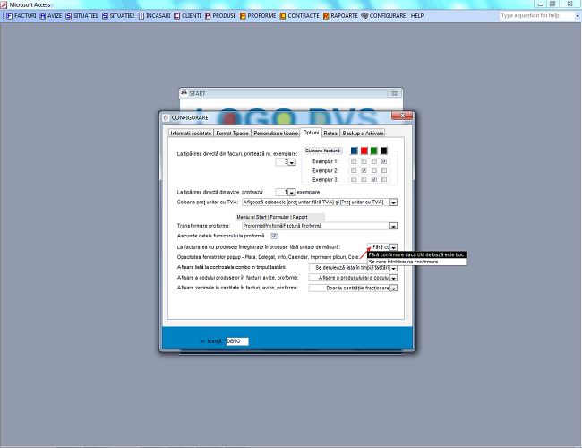The width and height of the screenshot is (582, 448).
Task: Open Afisare zecimale la cantitate dropdown
Action: click(x=393, y=289)
